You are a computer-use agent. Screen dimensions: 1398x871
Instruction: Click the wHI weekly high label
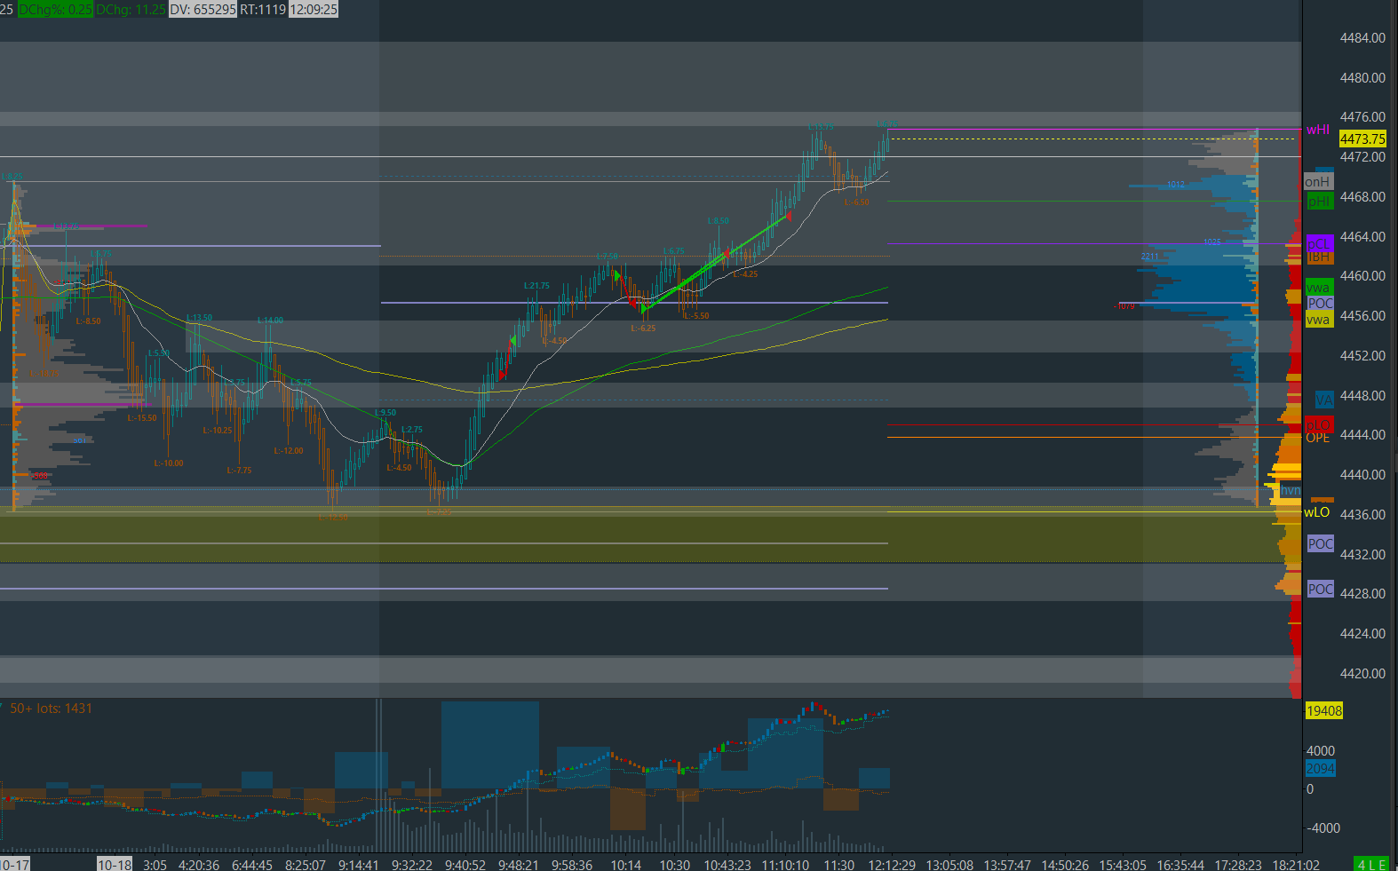pos(1318,130)
